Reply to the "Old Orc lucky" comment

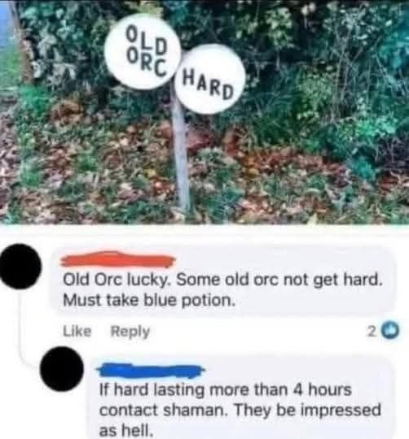130,332
